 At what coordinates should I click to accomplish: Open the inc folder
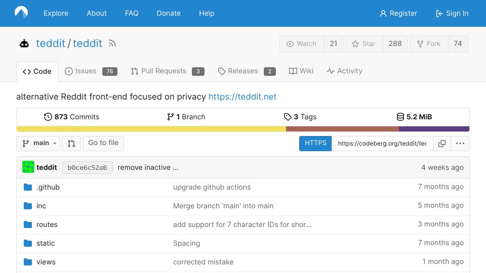click(41, 206)
